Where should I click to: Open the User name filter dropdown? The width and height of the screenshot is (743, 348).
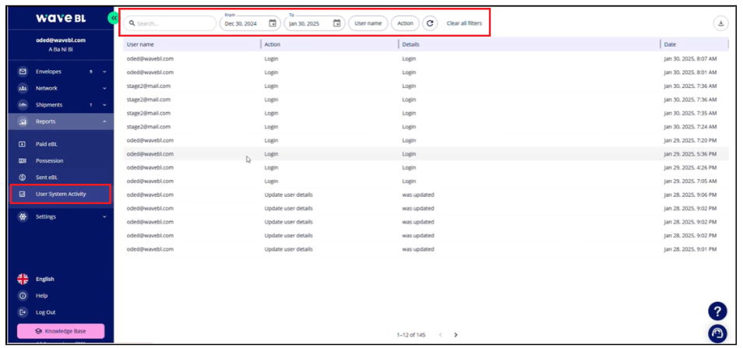coord(368,23)
